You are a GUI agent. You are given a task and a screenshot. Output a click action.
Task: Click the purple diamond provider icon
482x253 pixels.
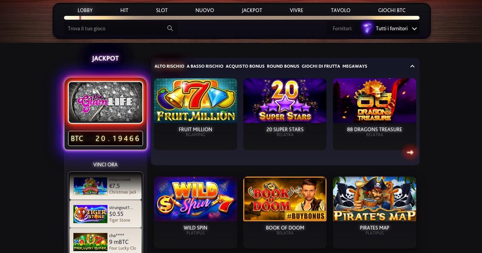pyautogui.click(x=367, y=28)
